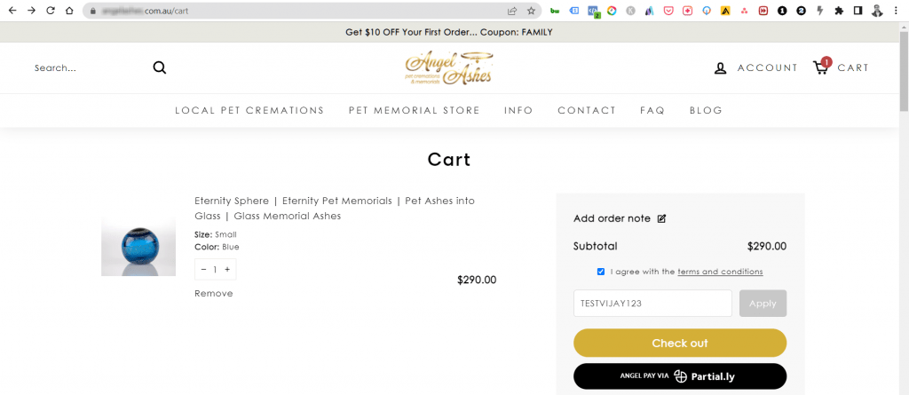909x395 pixels.
Task: Remove the Eternity Sphere from cart
Action: point(214,294)
